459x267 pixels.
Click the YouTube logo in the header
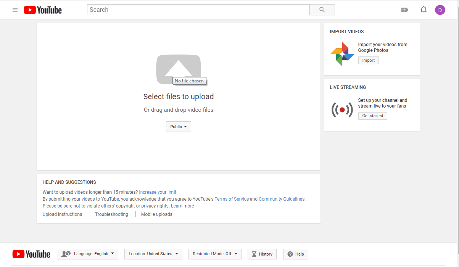point(43,10)
